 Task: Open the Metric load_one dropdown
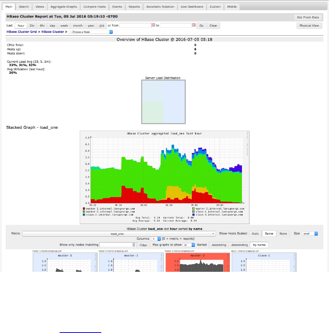pyautogui.click(x=119, y=234)
